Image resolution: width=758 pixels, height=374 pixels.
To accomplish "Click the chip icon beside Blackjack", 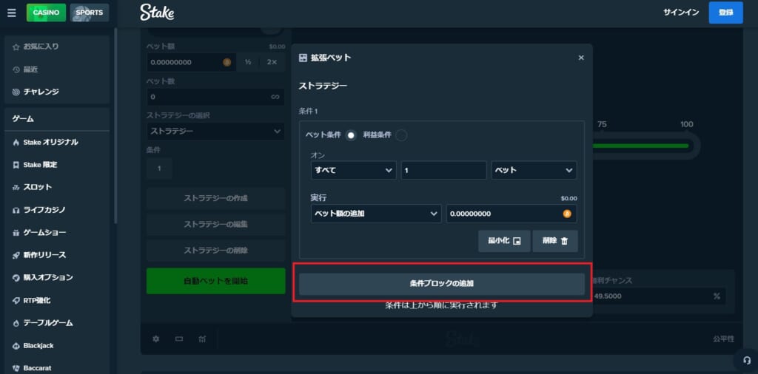I will click(x=16, y=345).
